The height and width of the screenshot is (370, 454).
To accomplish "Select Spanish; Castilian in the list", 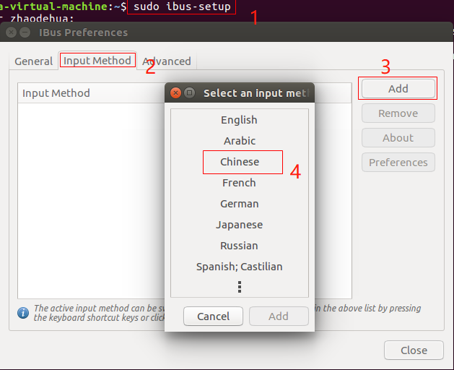I will click(239, 267).
